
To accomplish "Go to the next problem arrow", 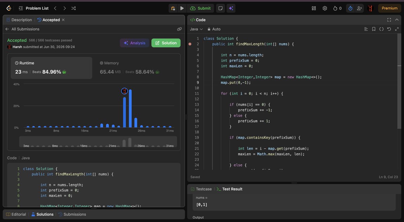I will 64,8.
